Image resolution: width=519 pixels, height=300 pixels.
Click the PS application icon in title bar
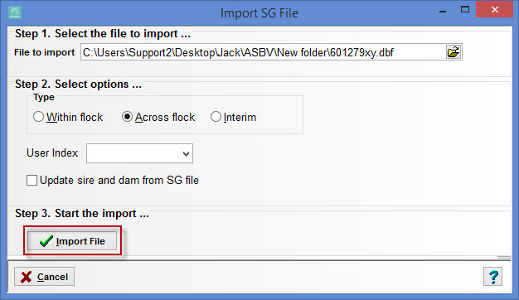click(x=15, y=12)
